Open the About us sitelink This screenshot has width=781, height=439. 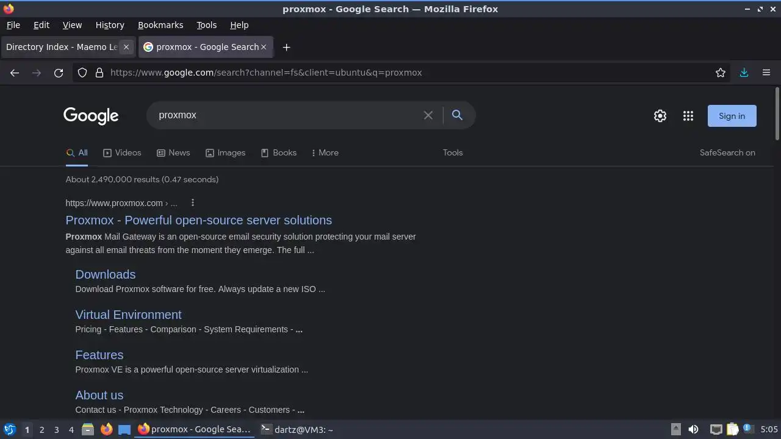(x=99, y=395)
